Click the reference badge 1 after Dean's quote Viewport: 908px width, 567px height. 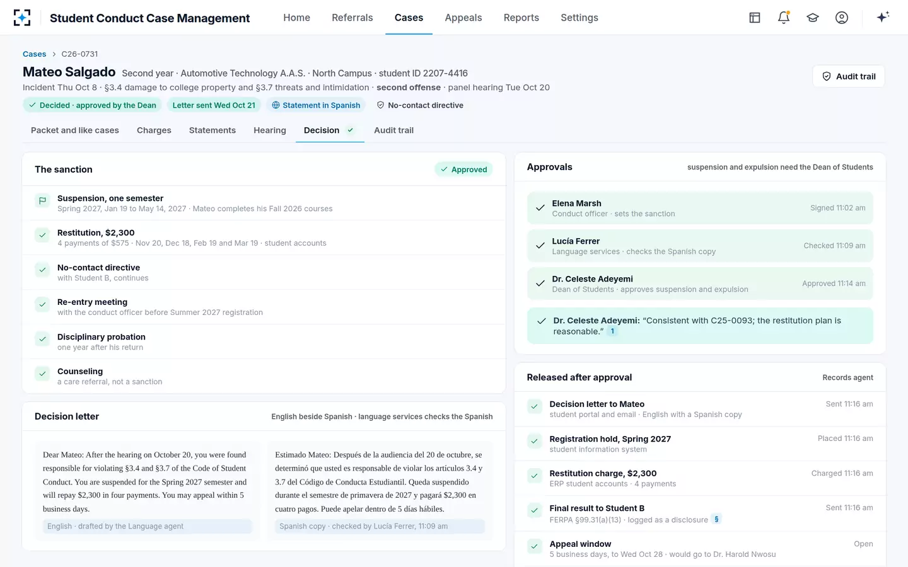tap(612, 331)
